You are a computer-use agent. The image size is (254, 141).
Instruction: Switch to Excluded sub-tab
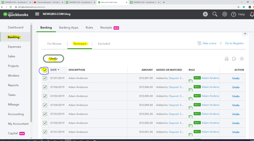point(104,44)
